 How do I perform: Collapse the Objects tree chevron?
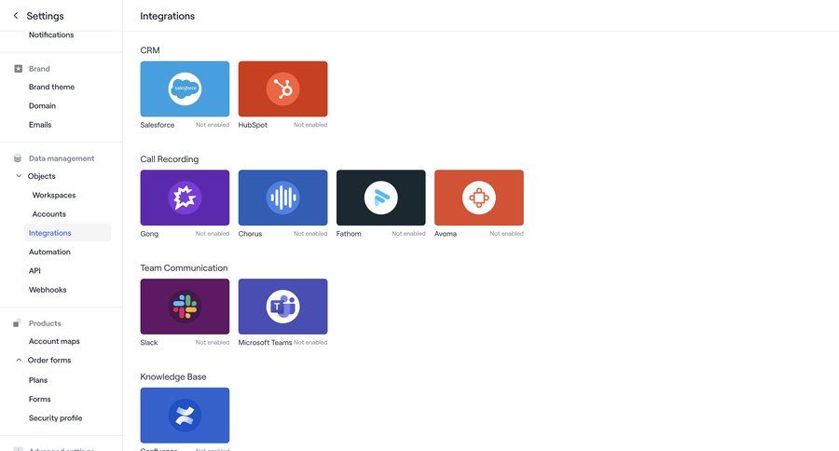click(x=19, y=176)
